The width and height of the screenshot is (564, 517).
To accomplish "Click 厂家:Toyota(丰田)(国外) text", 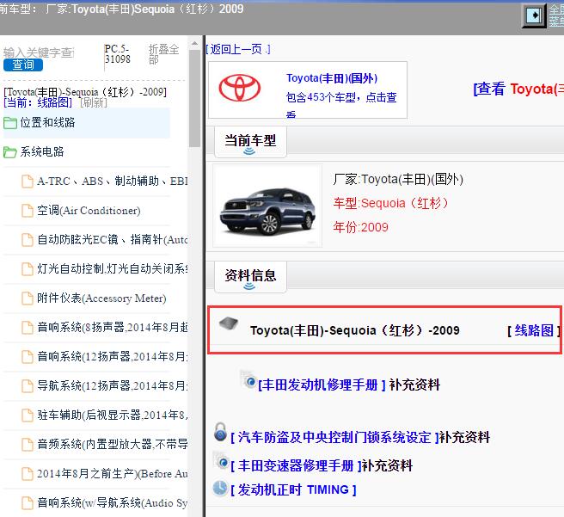I will pos(398,179).
